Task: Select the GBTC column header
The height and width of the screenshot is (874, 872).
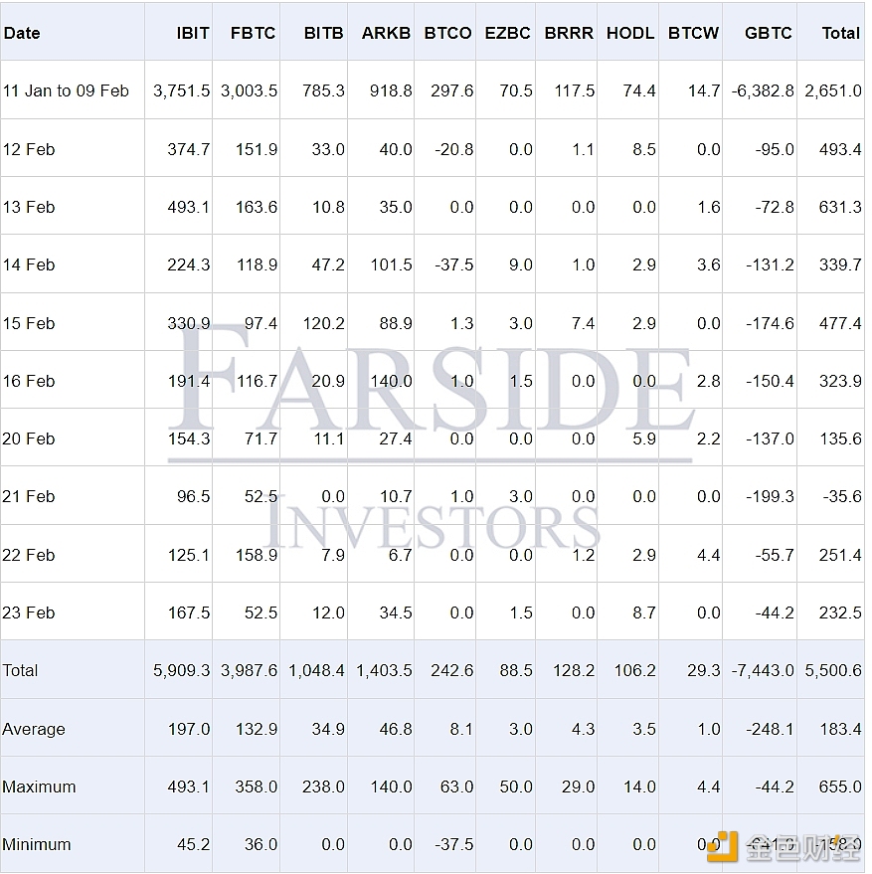Action: click(769, 33)
